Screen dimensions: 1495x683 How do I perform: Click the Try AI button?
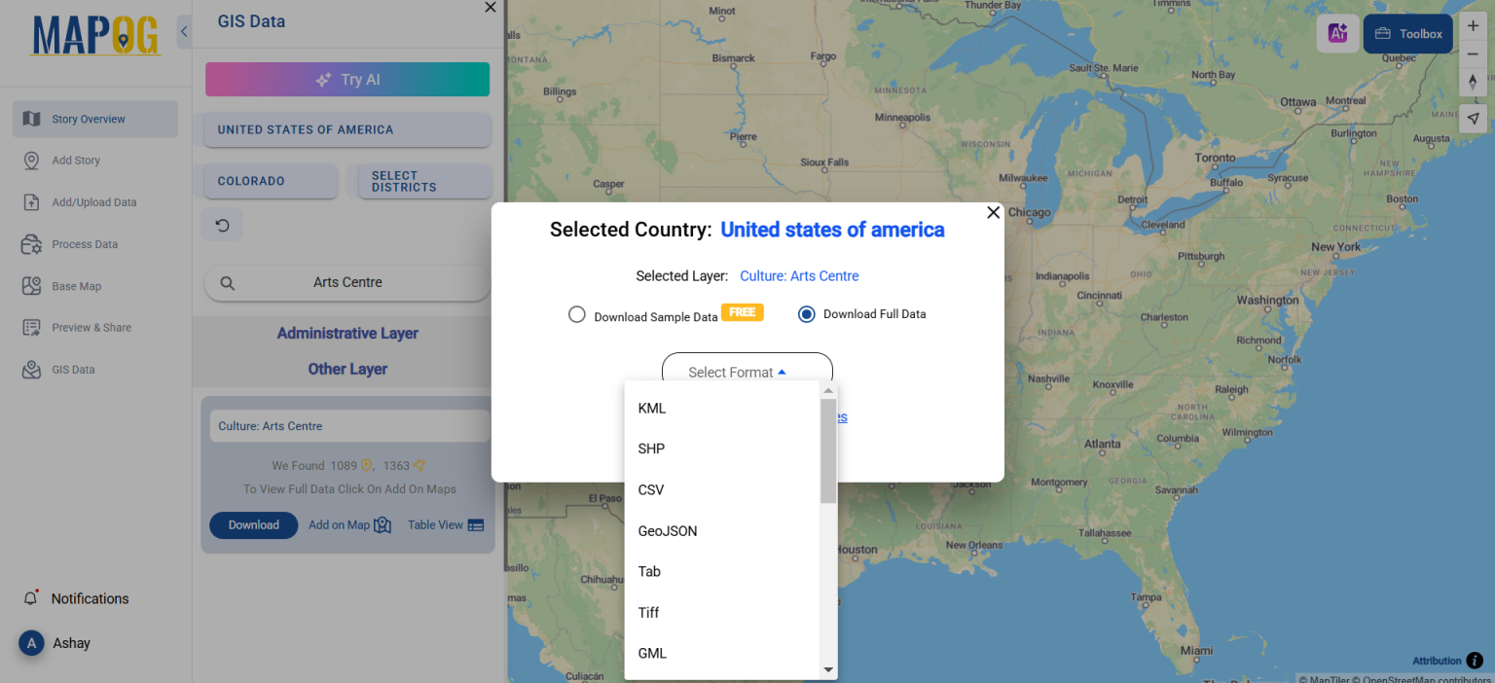(347, 80)
